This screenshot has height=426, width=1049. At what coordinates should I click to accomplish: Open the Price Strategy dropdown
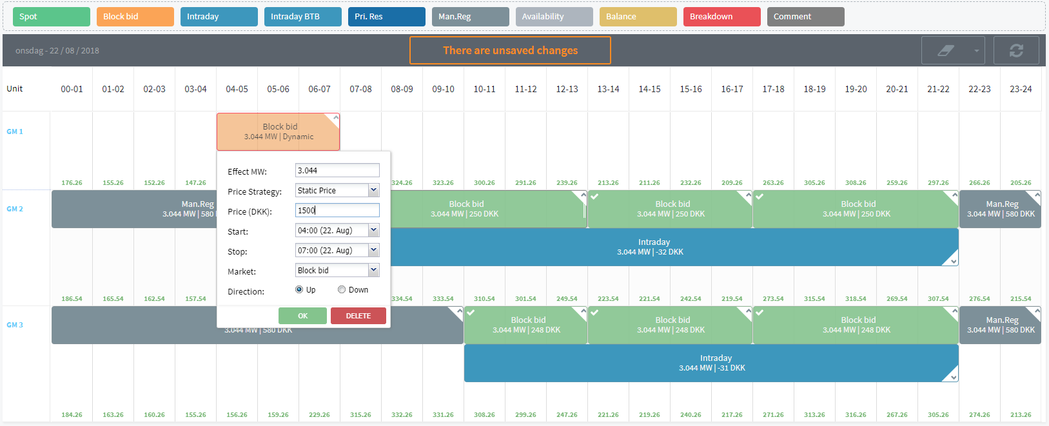tap(373, 190)
